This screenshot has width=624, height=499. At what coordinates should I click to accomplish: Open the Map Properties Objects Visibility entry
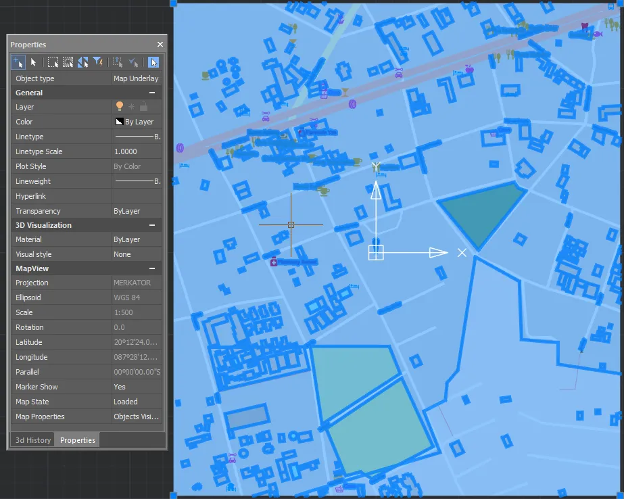(x=136, y=417)
